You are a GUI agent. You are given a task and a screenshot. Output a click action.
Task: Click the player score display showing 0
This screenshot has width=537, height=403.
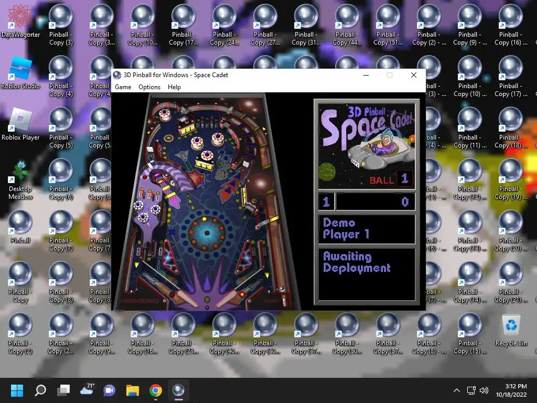375,201
